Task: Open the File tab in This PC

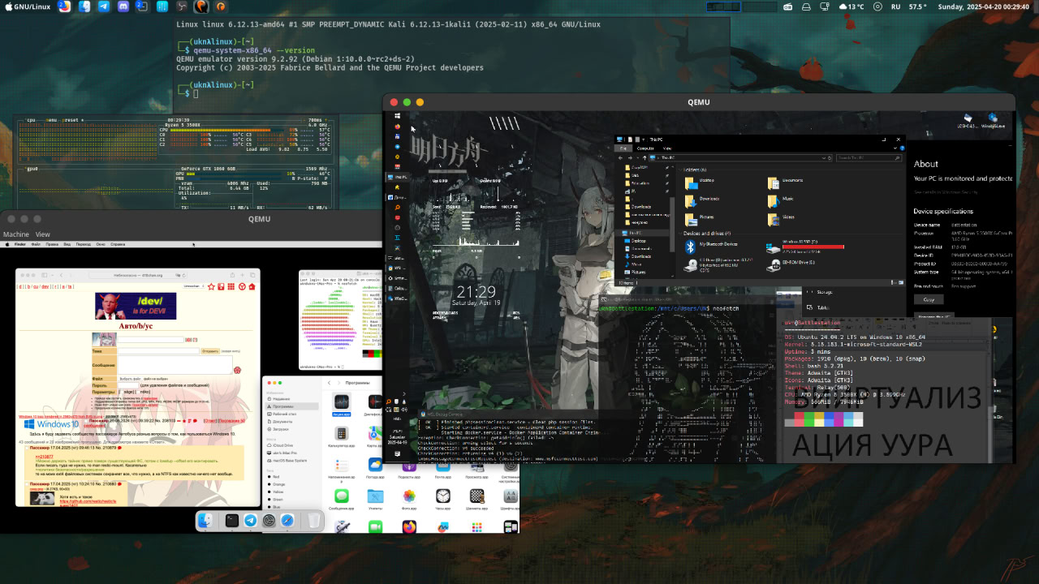Action: coord(623,148)
